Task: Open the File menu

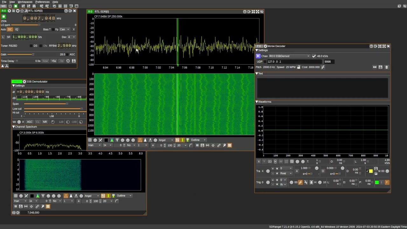Action: [x=4, y=2]
